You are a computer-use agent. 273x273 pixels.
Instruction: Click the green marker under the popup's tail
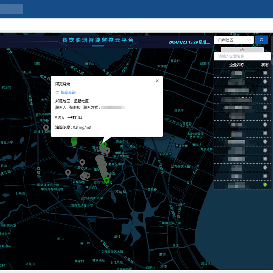point(104,144)
